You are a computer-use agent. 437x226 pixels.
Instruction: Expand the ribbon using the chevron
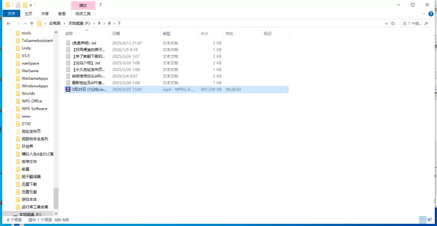424,14
